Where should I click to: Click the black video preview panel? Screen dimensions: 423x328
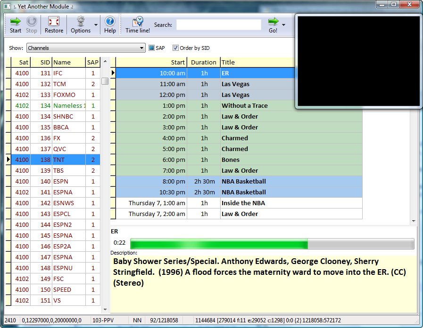pos(358,61)
